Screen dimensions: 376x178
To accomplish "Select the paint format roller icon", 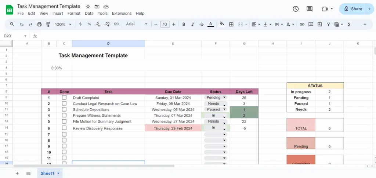I will point(48,24).
